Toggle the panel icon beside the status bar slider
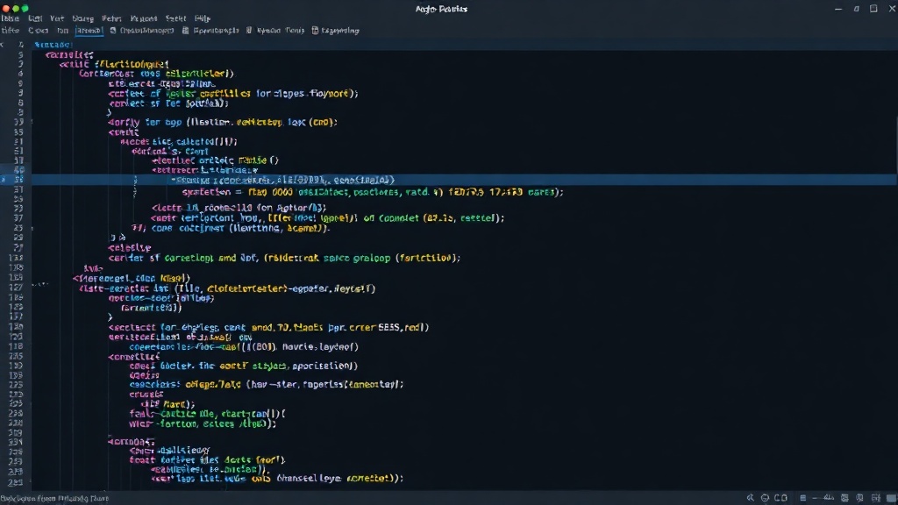Viewport: 898px width, 505px height. tap(845, 498)
